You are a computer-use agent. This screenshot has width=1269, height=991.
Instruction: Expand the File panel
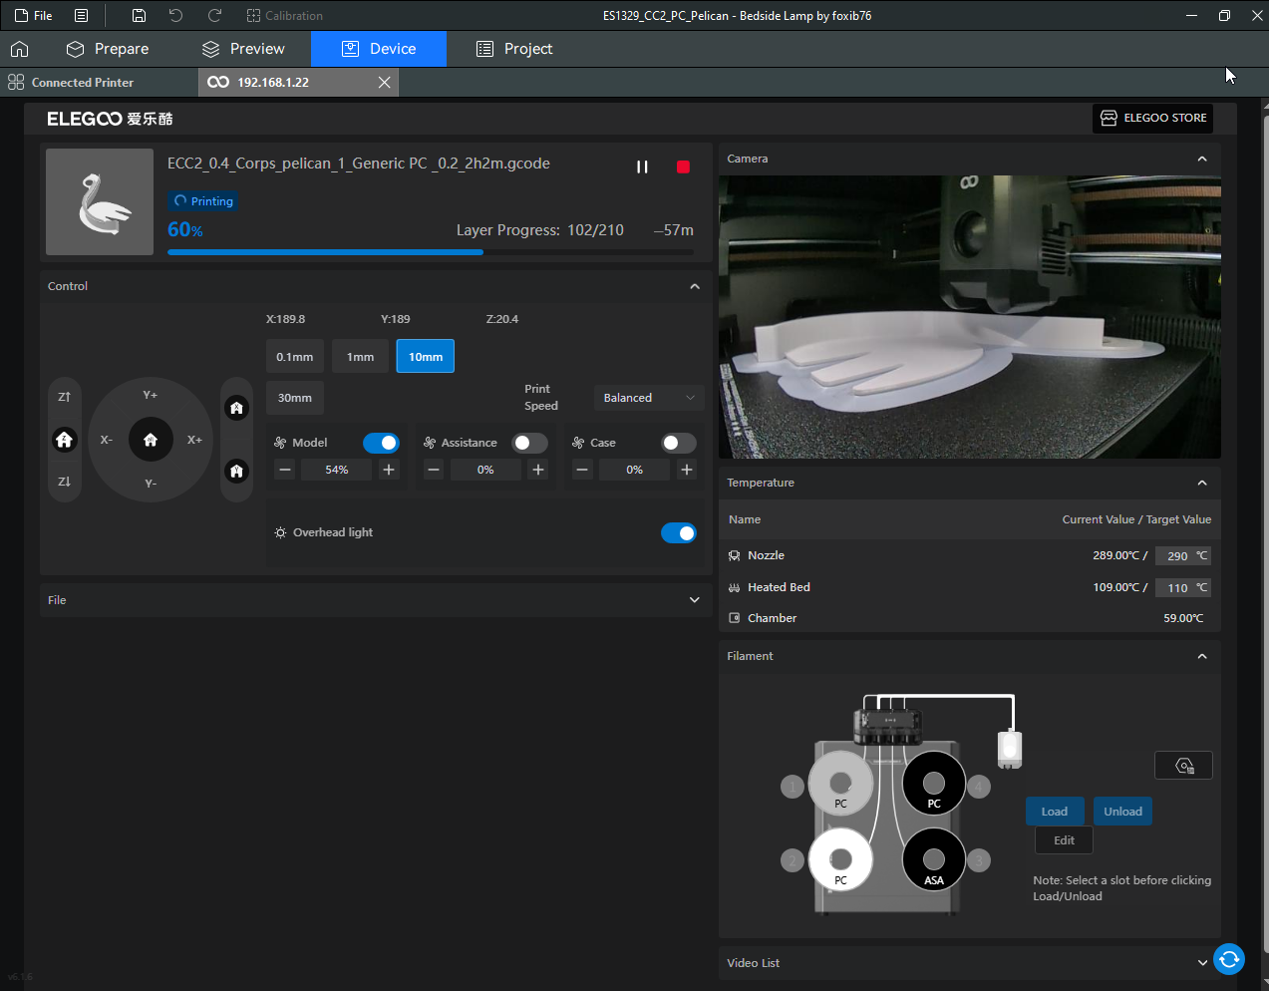[x=695, y=600]
